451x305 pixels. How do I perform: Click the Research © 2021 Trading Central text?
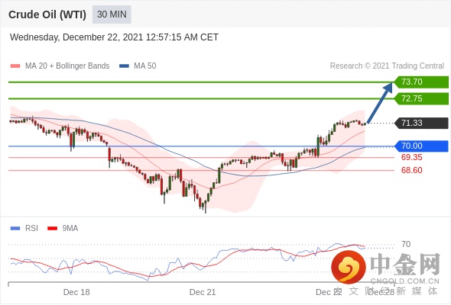tap(387, 66)
